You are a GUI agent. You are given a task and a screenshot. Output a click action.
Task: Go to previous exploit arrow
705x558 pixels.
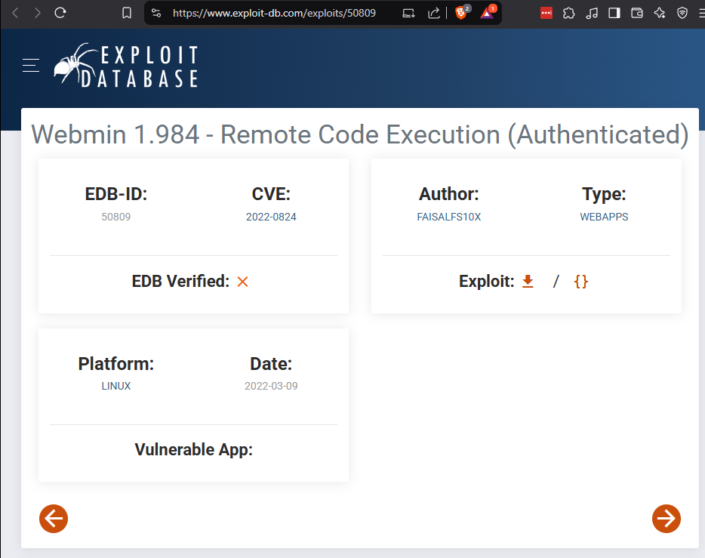[x=54, y=519]
